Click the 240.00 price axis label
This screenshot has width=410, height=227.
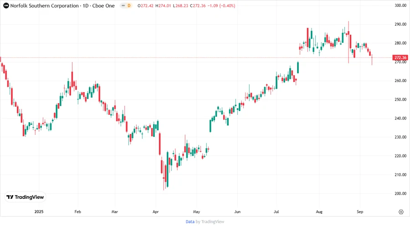point(400,119)
